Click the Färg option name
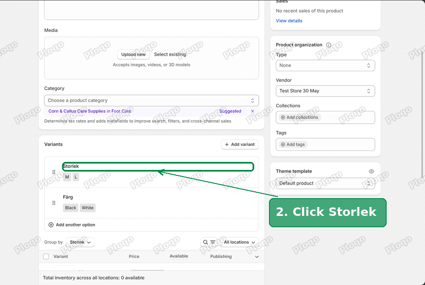The image size is (425, 285). pos(68,197)
